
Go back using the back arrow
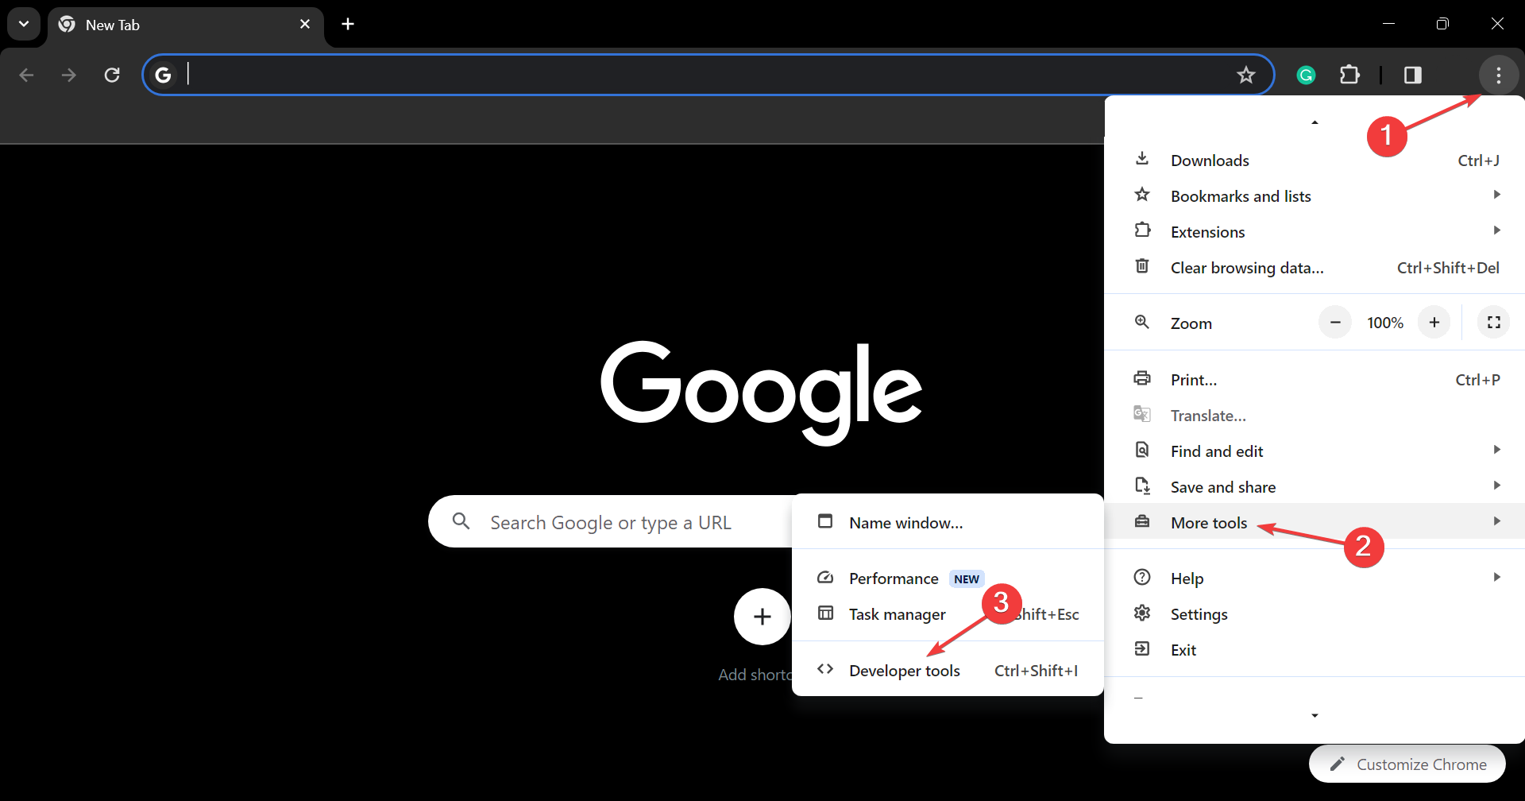26,75
